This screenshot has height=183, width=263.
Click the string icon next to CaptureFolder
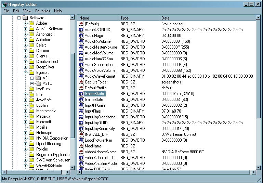tap(81, 82)
